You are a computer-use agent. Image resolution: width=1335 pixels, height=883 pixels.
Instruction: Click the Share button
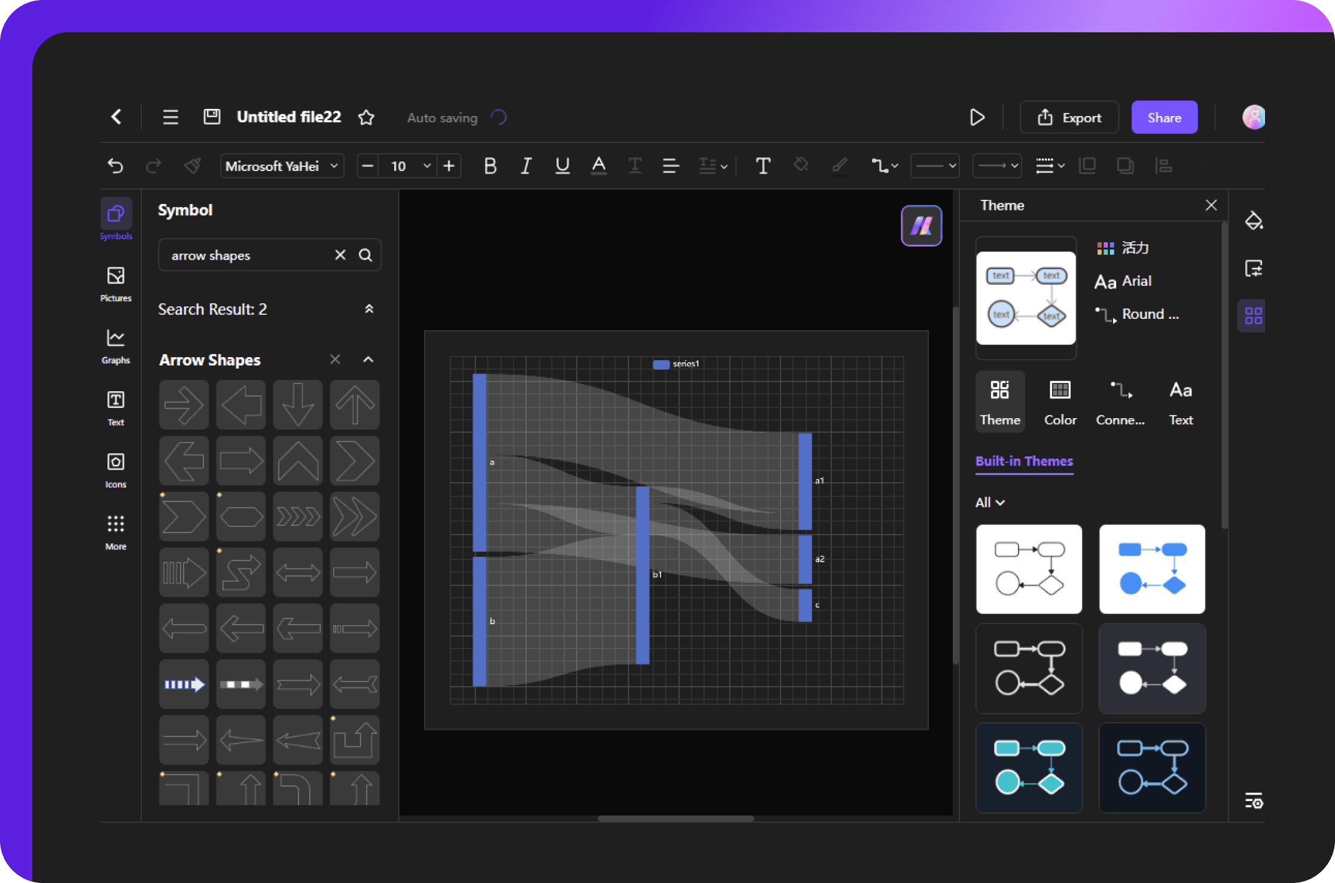(1164, 117)
